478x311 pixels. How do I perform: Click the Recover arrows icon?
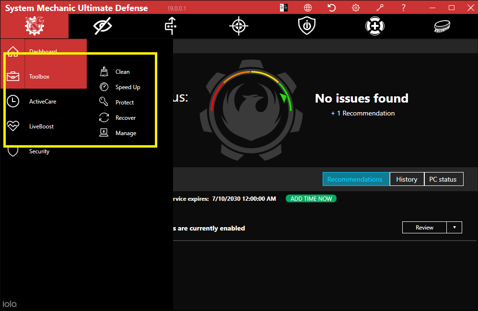point(104,117)
